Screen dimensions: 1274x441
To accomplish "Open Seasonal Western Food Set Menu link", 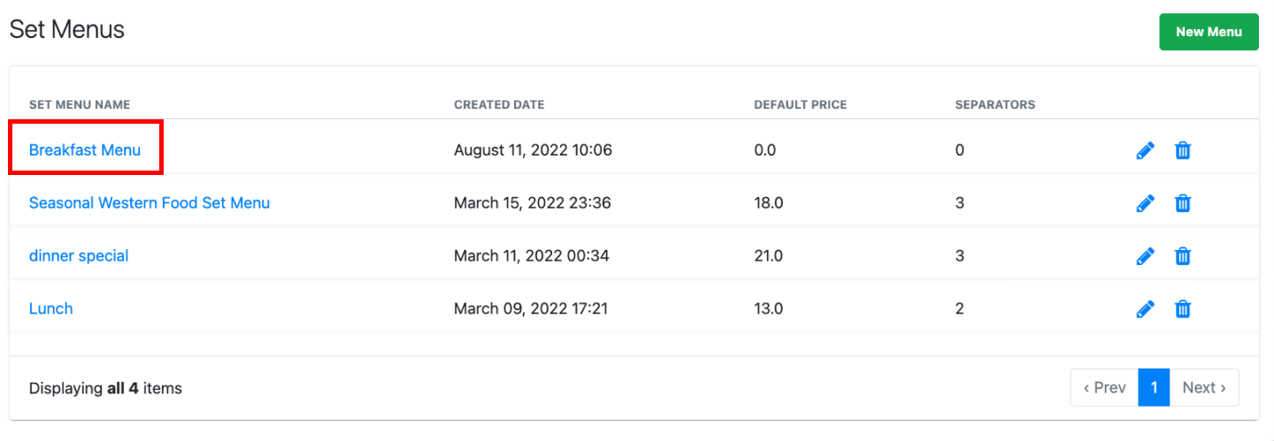I will [150, 203].
